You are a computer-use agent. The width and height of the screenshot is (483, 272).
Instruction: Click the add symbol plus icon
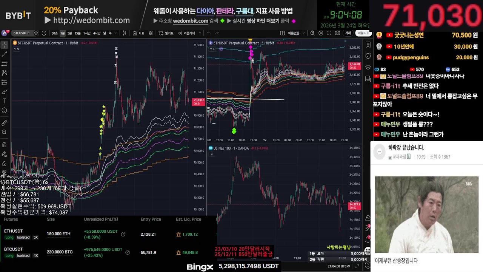[x=44, y=33]
